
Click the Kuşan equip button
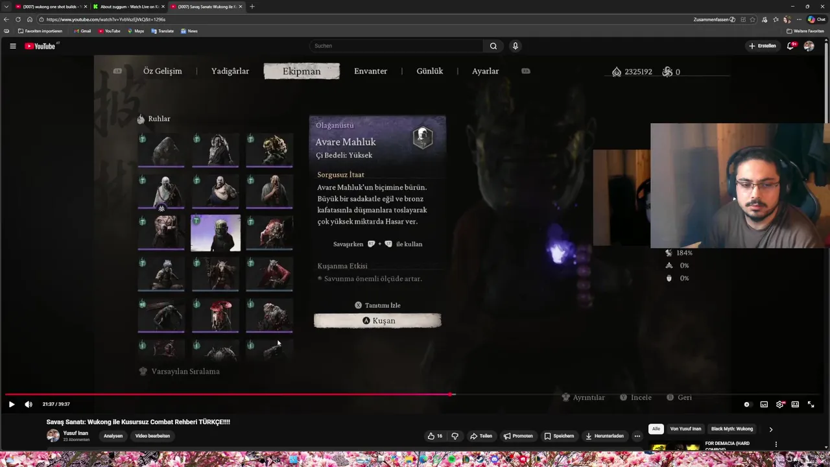pyautogui.click(x=377, y=320)
